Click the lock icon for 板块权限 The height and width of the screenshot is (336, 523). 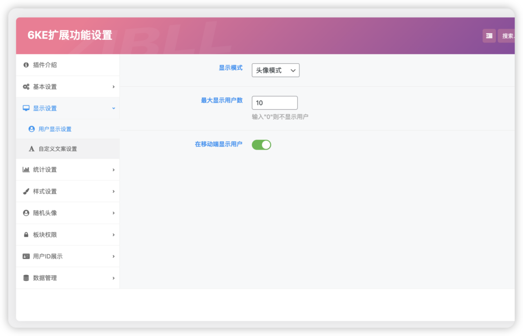point(26,234)
